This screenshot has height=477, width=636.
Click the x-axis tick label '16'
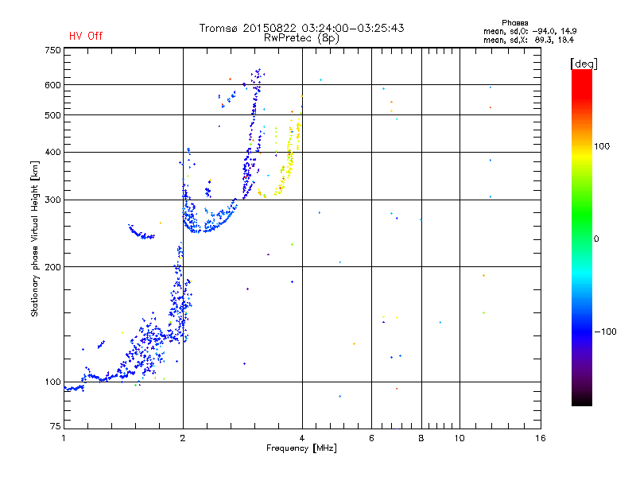coord(541,438)
